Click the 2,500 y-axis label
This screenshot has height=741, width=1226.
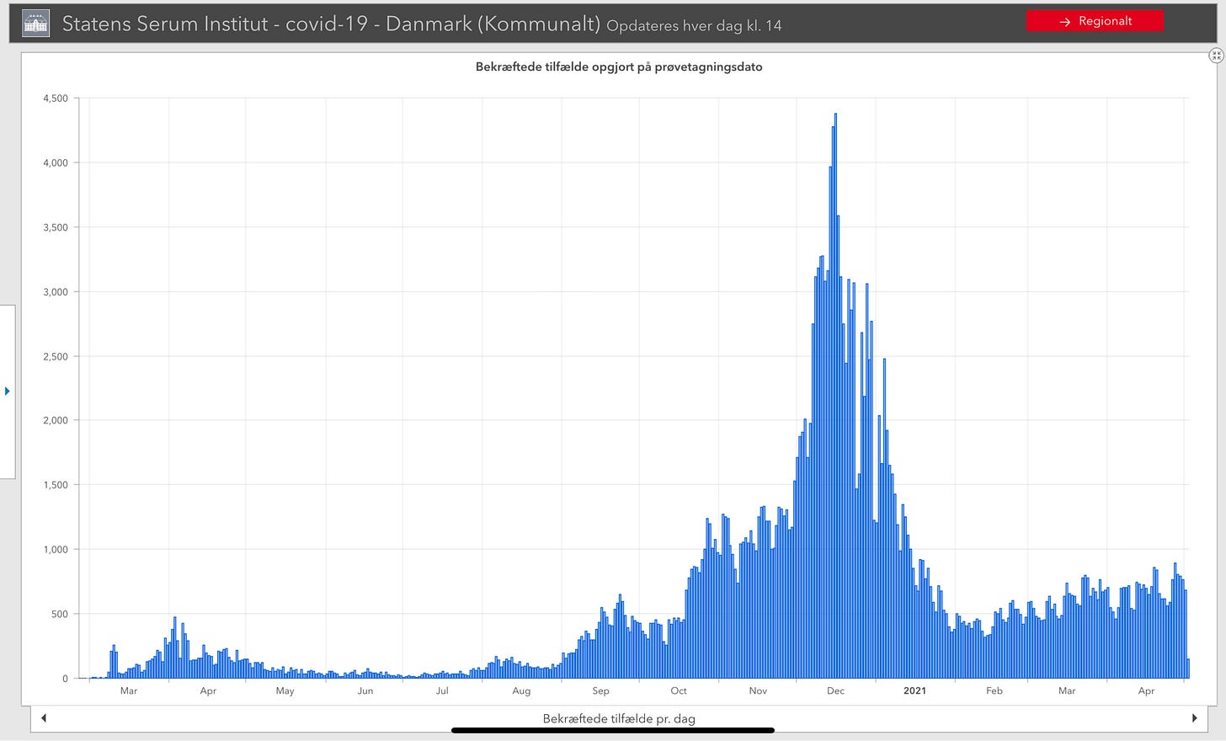click(x=56, y=356)
